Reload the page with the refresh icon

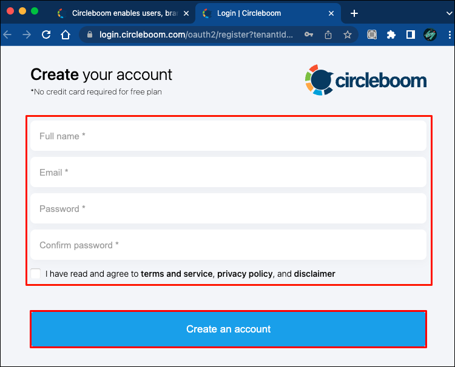[46, 35]
